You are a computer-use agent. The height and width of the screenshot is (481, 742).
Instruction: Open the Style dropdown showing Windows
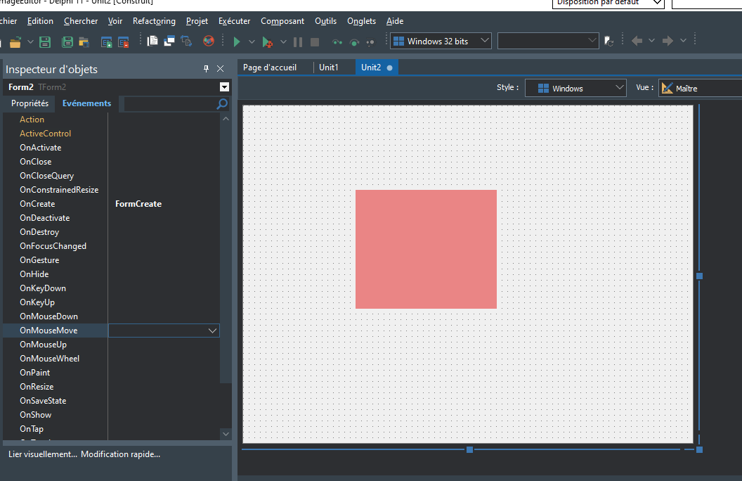coord(621,87)
